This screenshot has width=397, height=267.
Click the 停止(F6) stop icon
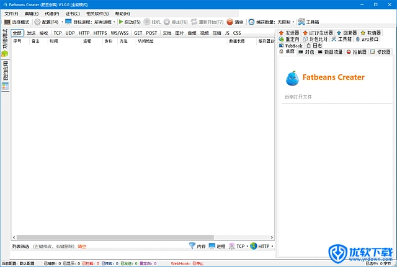coord(167,22)
